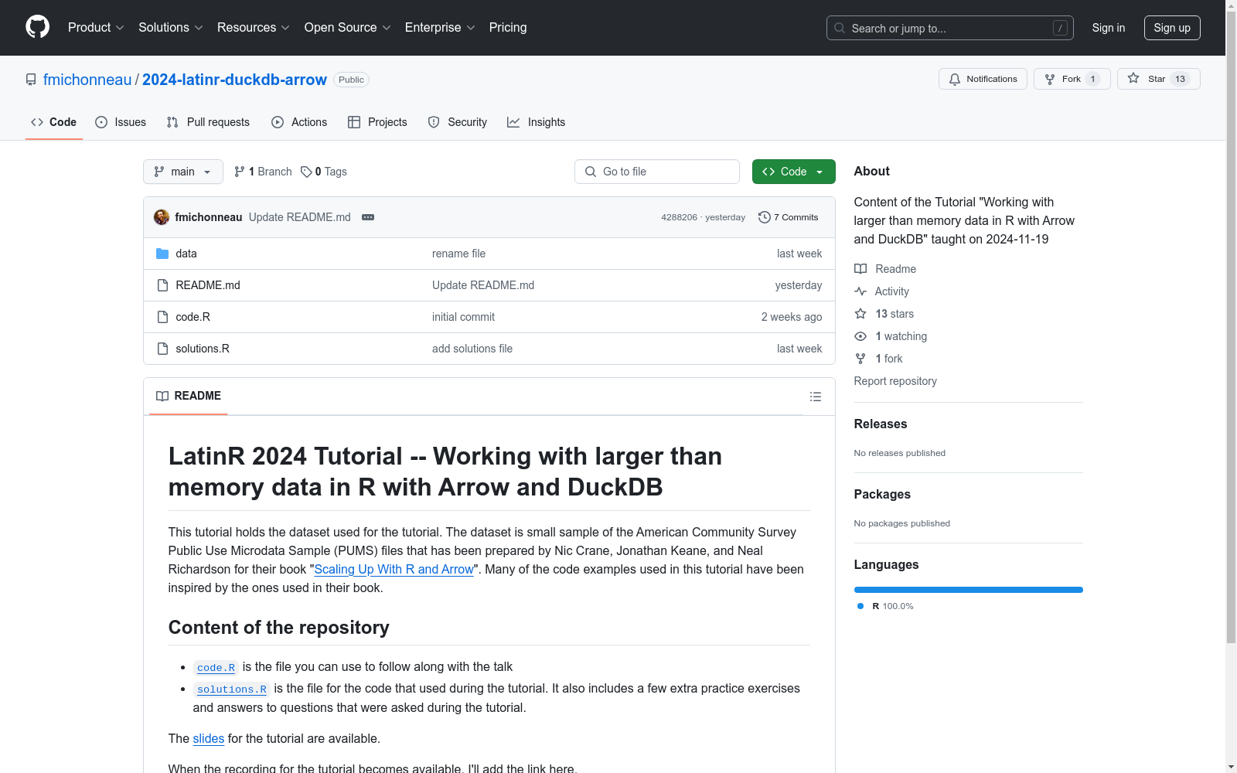Viewport: 1237px width, 773px height.
Task: Open the slides link
Action: tap(209, 738)
